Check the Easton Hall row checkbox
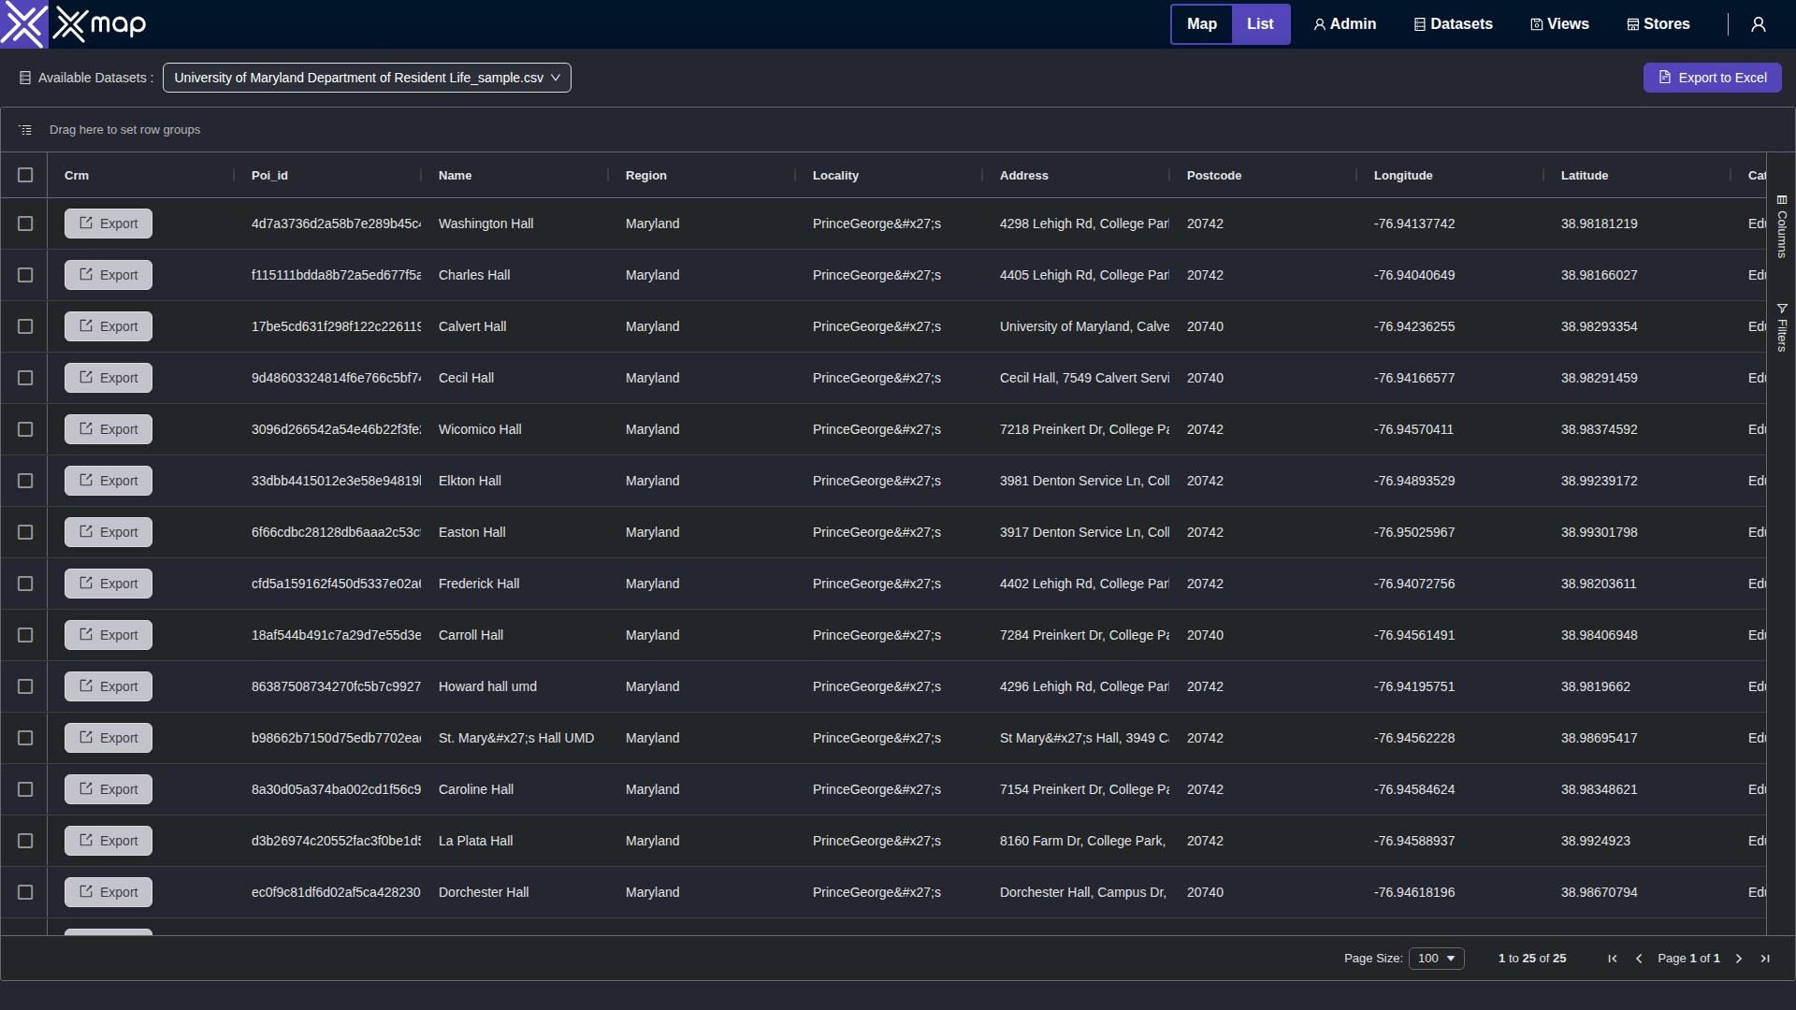The height and width of the screenshot is (1010, 1796). click(x=25, y=532)
